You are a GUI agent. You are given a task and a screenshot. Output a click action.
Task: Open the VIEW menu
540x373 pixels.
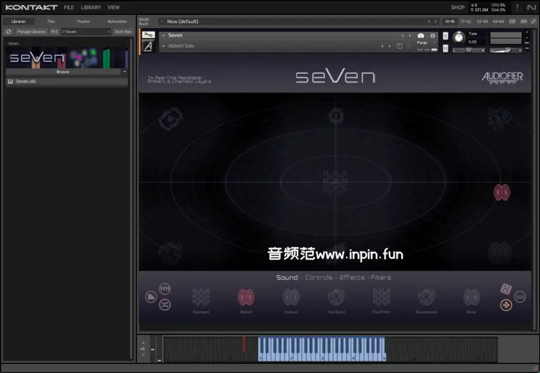click(x=113, y=7)
